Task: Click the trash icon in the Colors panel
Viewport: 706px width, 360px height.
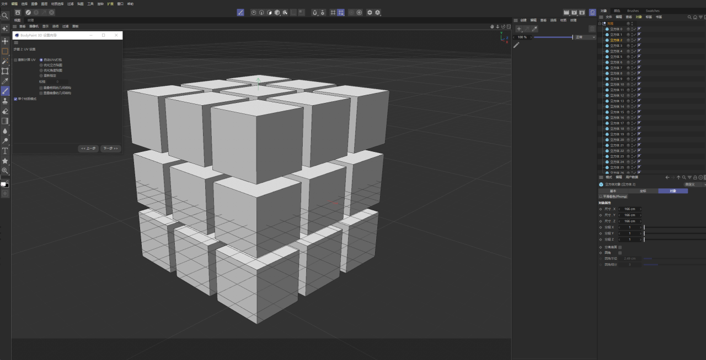Action: (x=592, y=29)
